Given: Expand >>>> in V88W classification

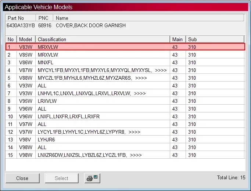Looking at the screenshot, I should (x=141, y=78).
